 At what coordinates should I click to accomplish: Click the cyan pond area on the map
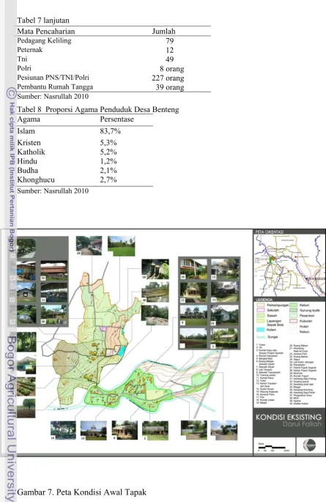pyautogui.click(x=122, y=351)
